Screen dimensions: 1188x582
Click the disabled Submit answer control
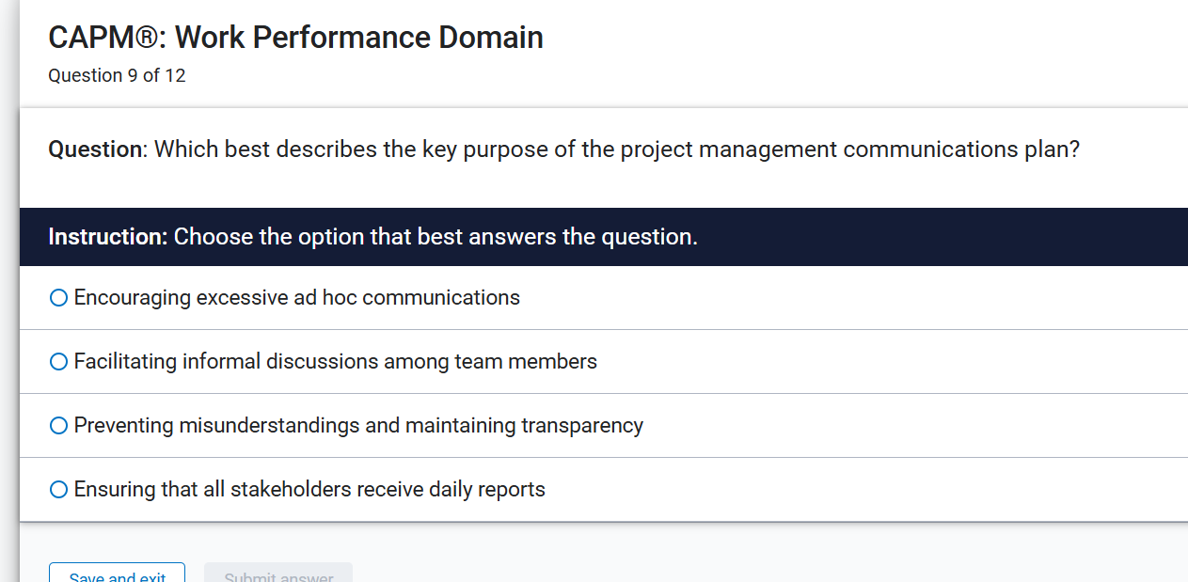point(277,576)
